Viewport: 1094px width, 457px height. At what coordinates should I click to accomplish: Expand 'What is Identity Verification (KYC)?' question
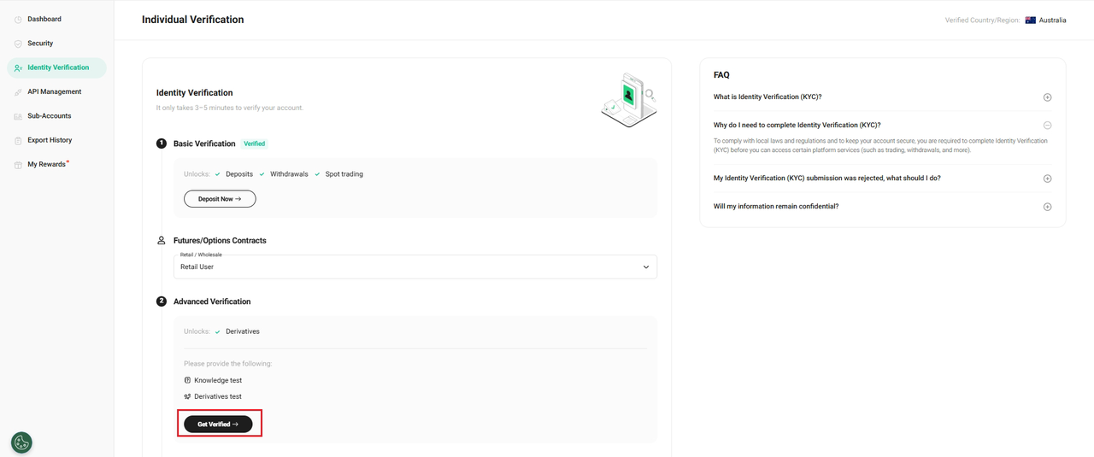coord(1047,97)
